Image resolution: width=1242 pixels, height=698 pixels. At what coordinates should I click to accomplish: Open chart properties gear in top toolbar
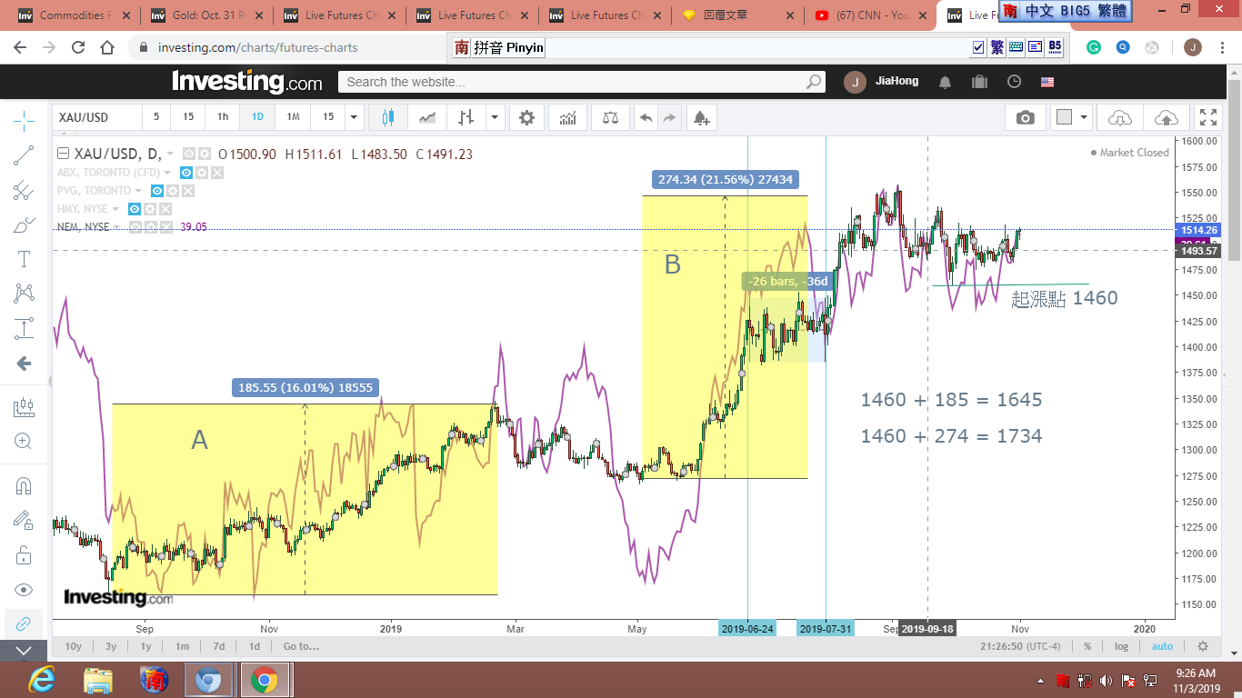coord(526,117)
